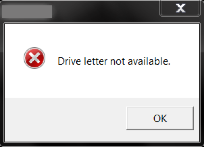
Task: Click the word 'available.' in the message
Action: click(149, 61)
